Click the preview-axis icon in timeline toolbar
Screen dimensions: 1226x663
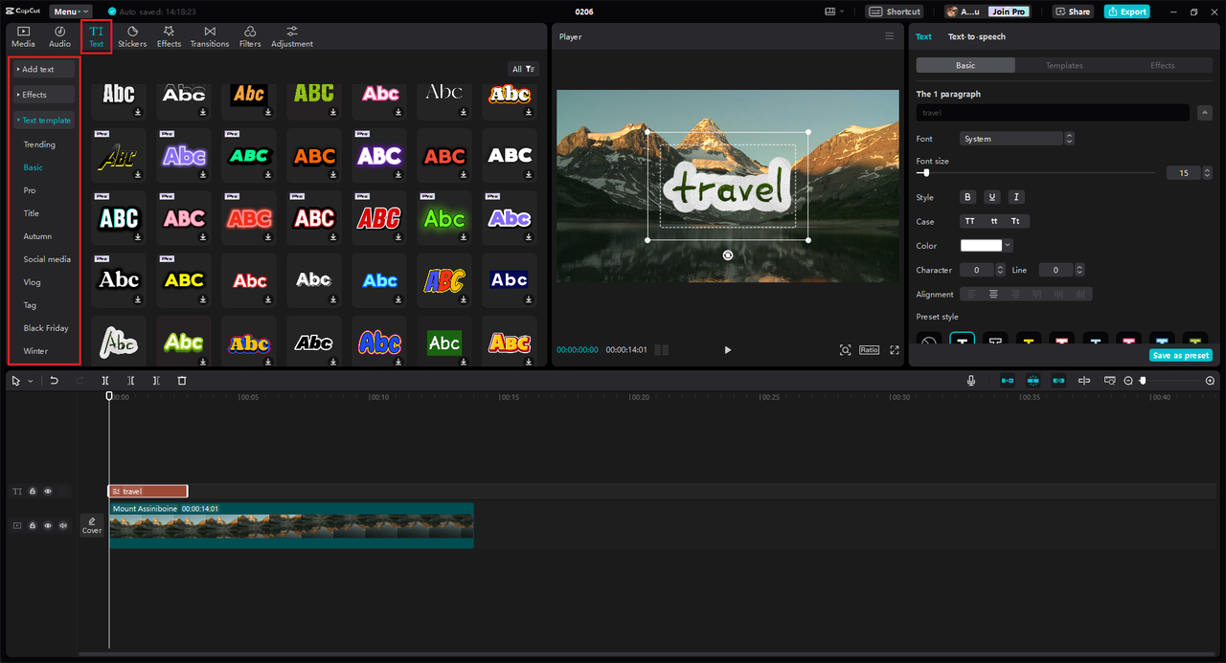click(x=1084, y=381)
